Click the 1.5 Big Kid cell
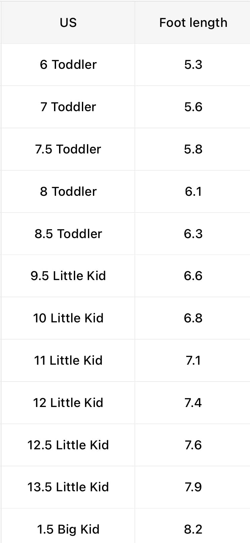 68,529
